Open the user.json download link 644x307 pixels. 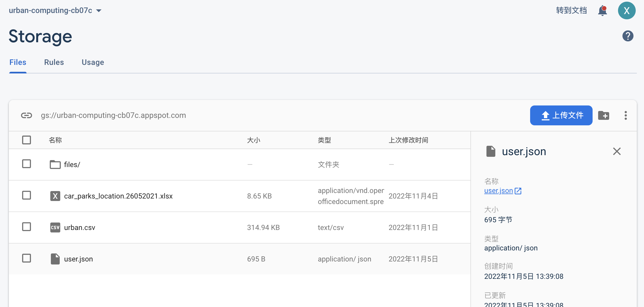coord(498,190)
